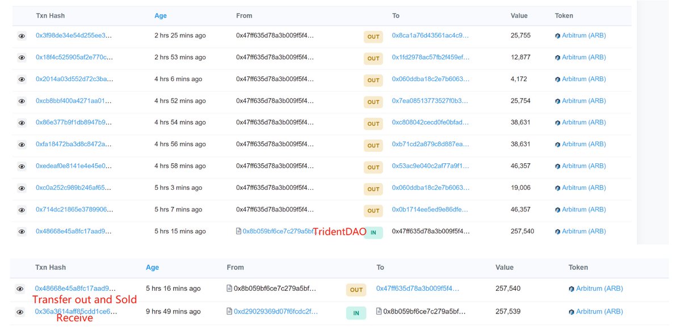Open recipient address 0x0b1714ee5ed9e86dfe
Screen dimensions: 681x335
tap(431, 209)
